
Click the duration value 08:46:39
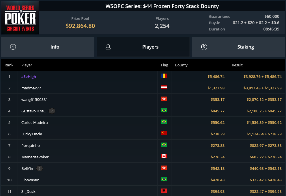[271, 29]
